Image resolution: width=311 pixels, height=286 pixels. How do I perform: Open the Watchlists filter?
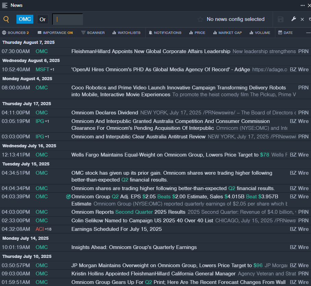(126, 33)
